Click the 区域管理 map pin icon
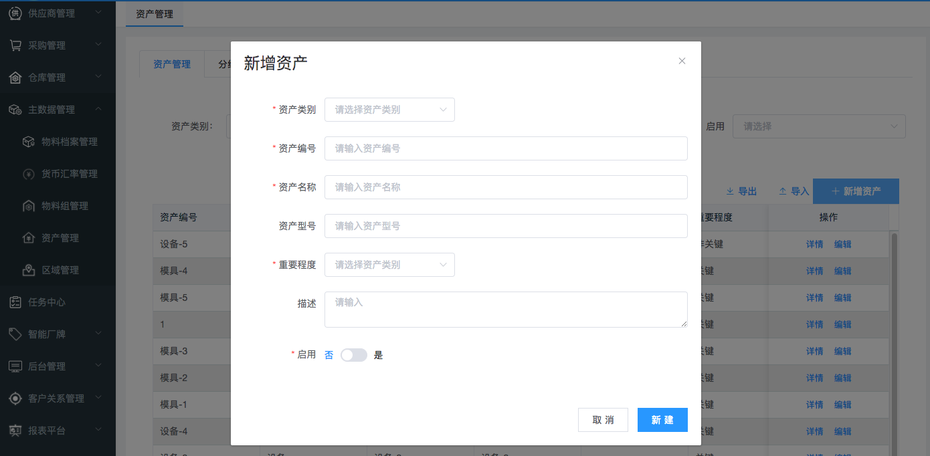 tap(28, 270)
